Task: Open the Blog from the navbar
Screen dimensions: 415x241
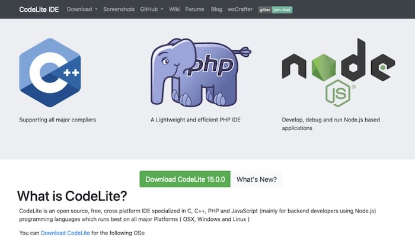Action: [x=216, y=9]
